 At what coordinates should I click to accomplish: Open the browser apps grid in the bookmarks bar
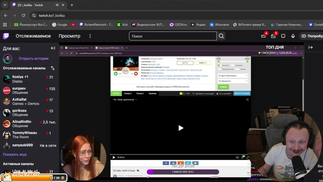(5, 25)
